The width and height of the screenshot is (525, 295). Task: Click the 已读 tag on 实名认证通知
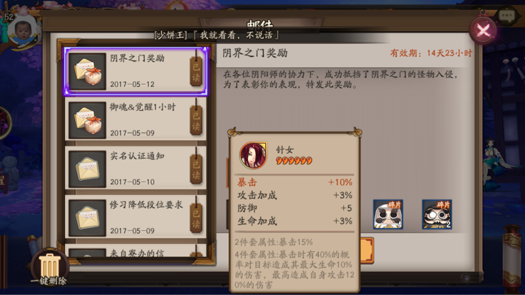pyautogui.click(x=196, y=169)
